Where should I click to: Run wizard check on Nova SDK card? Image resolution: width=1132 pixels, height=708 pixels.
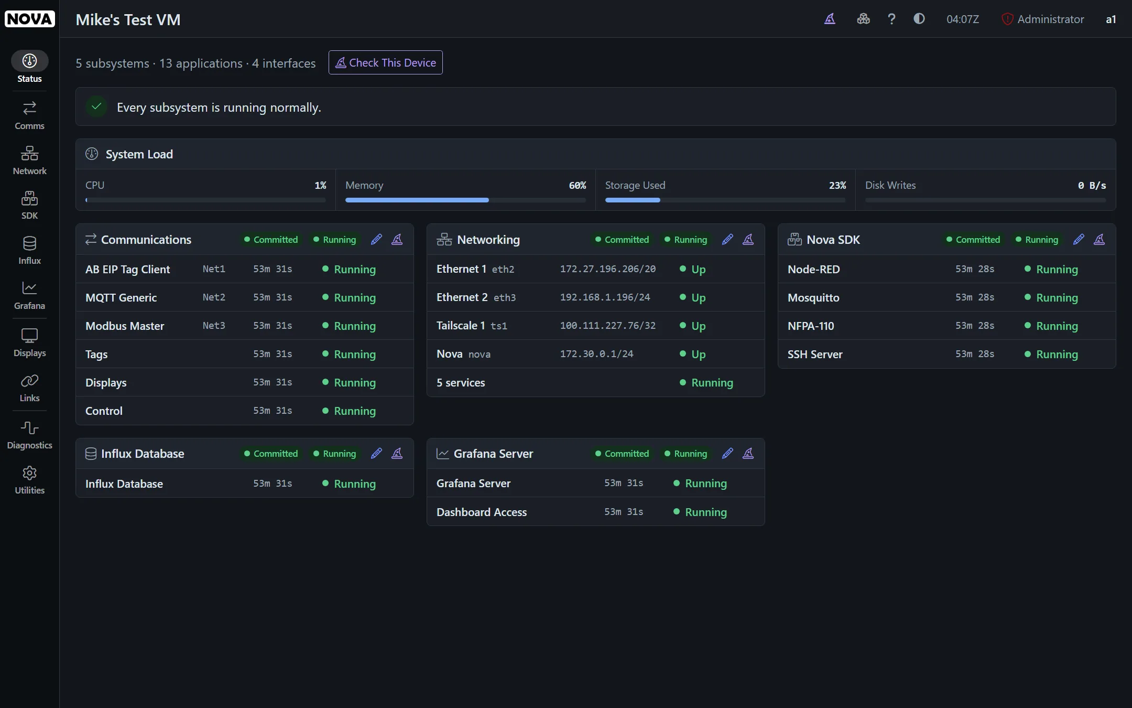pyautogui.click(x=1100, y=240)
